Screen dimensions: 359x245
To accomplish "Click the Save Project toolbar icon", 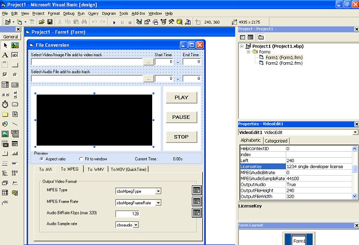I will (50, 22).
